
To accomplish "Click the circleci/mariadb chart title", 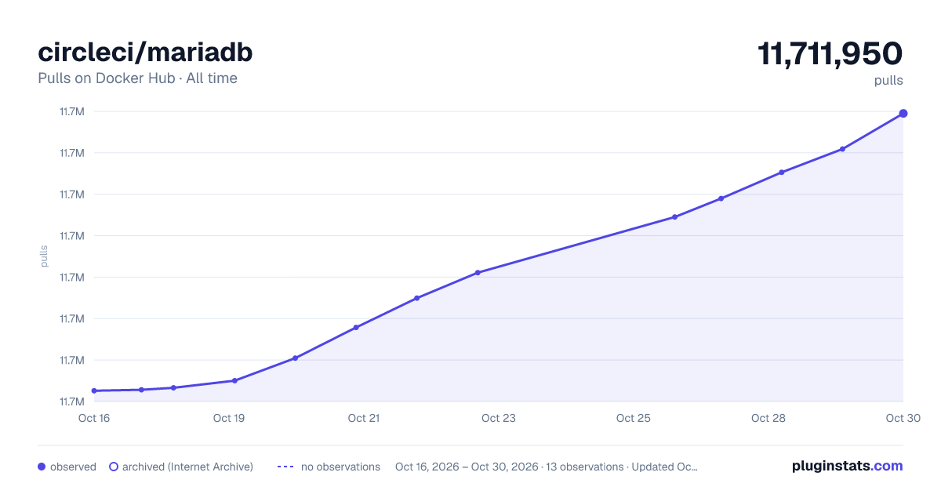I will (145, 53).
